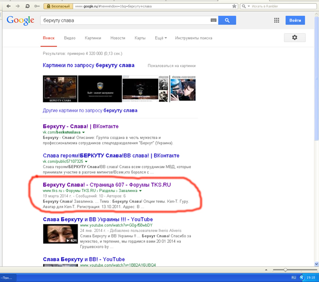Screen dimensions: 319x282
Task: Open the Слава героям!БЕРКУТУ Слава! ВКонтакте result
Action: coord(111,156)
